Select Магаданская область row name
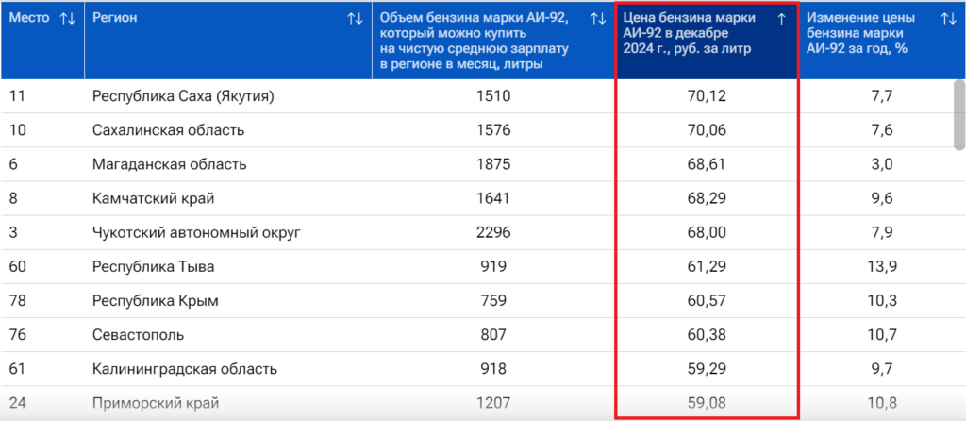This screenshot has width=966, height=421. pos(170,164)
